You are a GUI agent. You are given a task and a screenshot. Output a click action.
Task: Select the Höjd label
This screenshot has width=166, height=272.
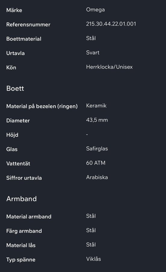pos(12,135)
